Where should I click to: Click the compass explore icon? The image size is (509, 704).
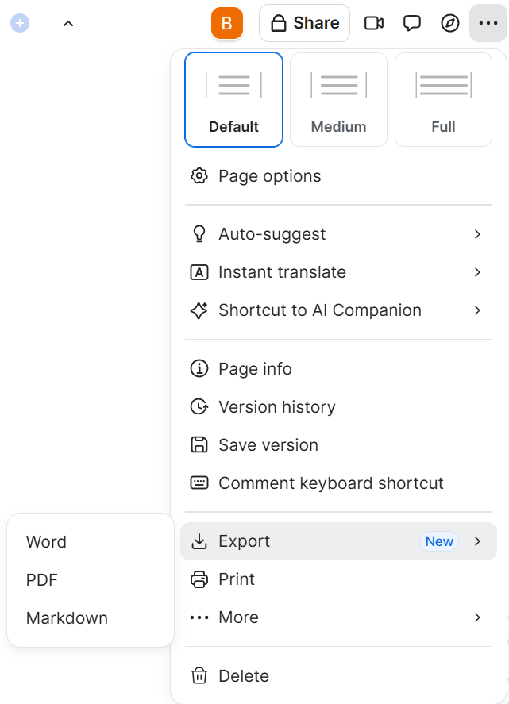pos(450,23)
